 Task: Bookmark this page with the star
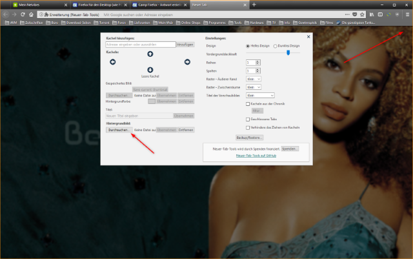362,14
